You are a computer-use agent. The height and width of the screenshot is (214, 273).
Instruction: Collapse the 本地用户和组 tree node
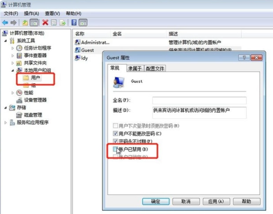12,70
